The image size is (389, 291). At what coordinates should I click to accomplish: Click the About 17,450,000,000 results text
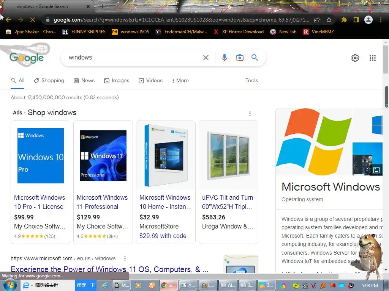[x=65, y=97]
